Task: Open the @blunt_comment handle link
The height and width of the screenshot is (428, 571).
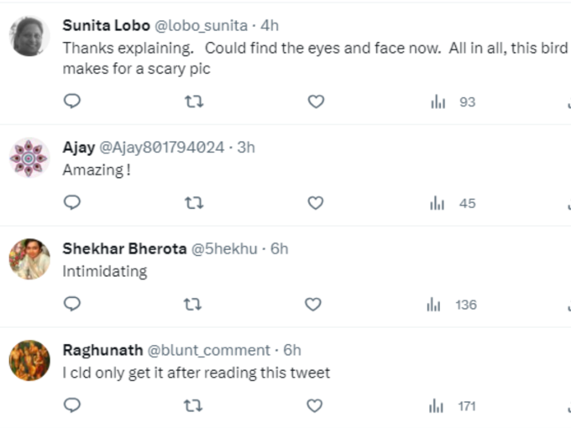Action: coord(209,350)
